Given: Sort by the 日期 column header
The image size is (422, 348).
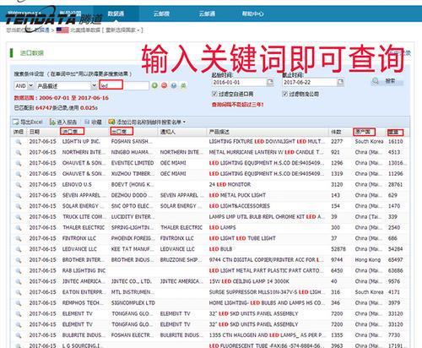Looking at the screenshot, I should click(35, 132).
